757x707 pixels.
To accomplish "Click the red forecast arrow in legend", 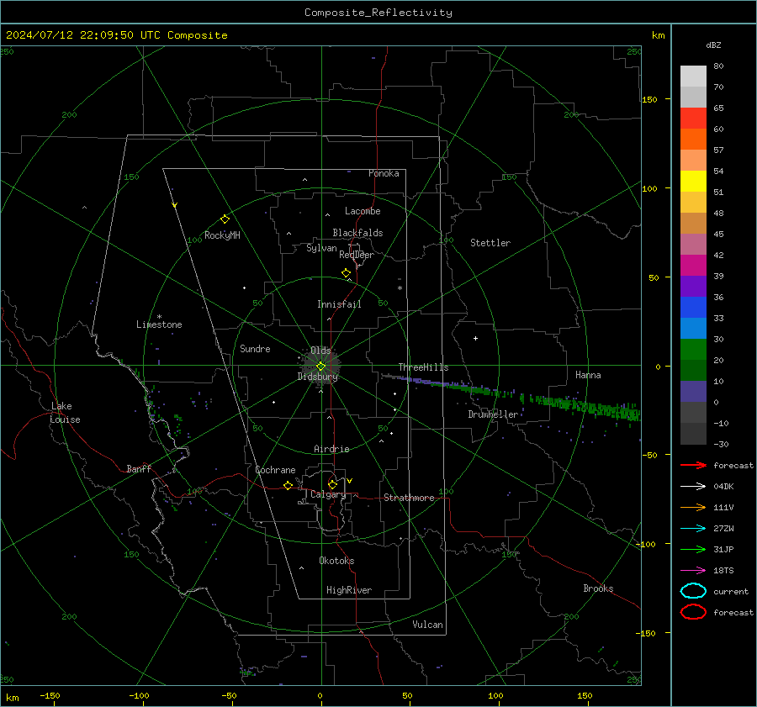I will pos(693,465).
